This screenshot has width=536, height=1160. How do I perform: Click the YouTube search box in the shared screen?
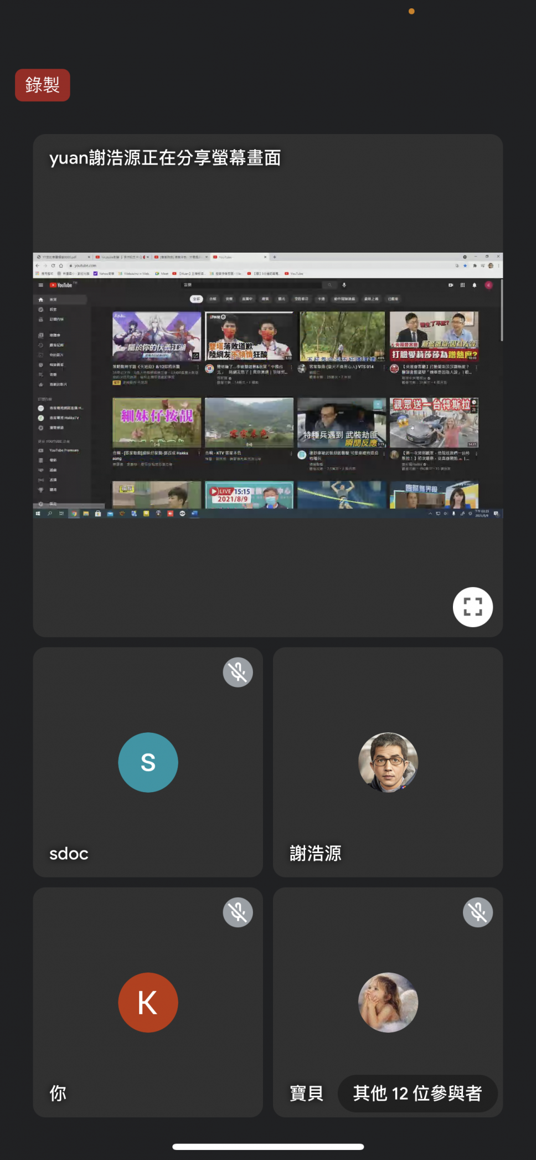click(x=252, y=285)
